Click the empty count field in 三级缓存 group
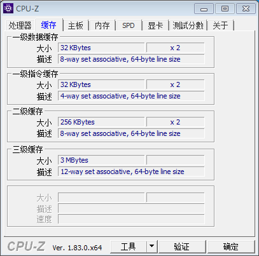259x256 pixels. [175, 160]
